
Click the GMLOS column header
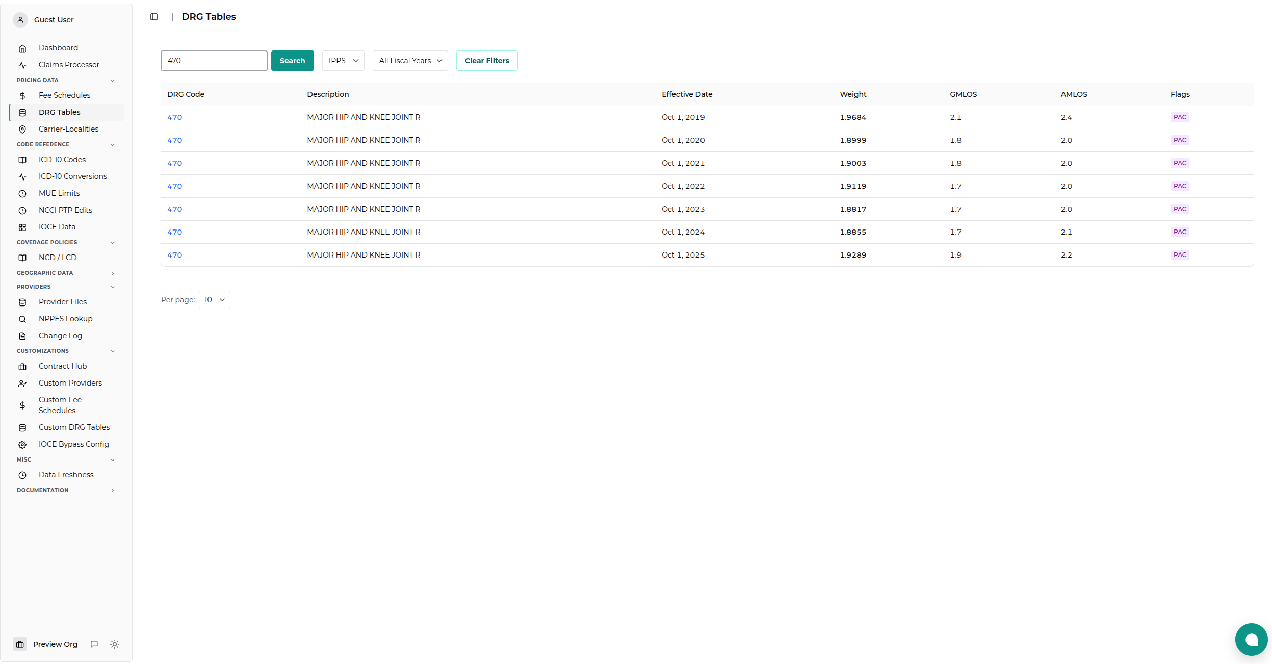point(963,94)
